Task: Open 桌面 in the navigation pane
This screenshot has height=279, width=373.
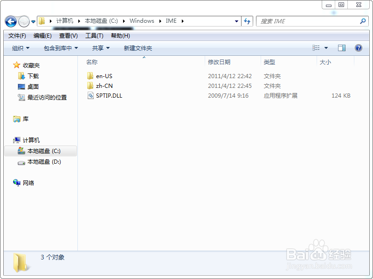Action: 33,86
